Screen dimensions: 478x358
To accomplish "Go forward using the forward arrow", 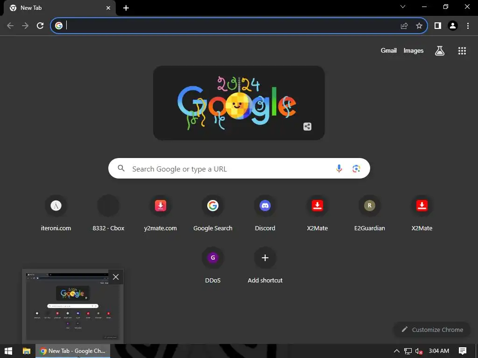I will point(25,26).
